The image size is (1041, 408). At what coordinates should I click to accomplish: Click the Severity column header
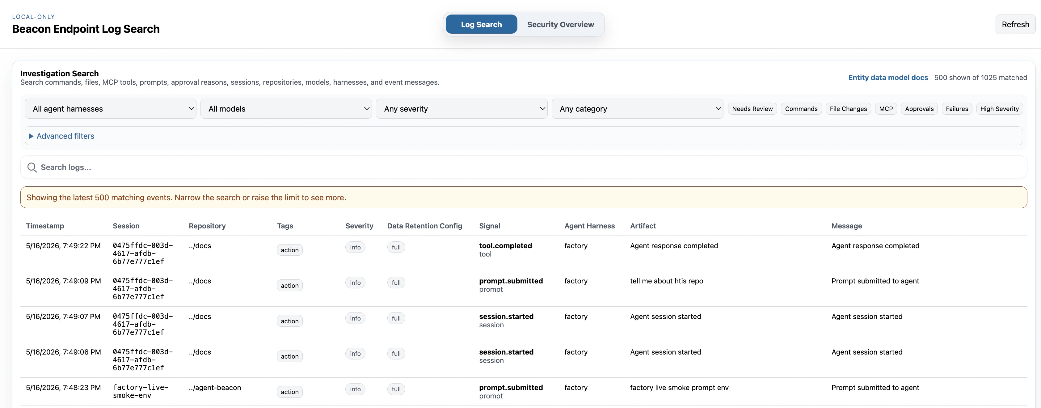(x=359, y=226)
